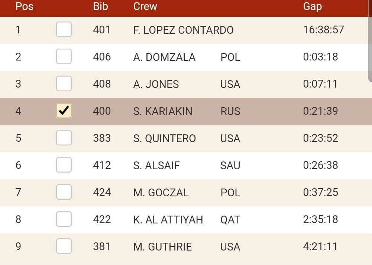The image size is (372, 265).
Task: Select the checkbox for A. Jones
Action: click(x=64, y=84)
